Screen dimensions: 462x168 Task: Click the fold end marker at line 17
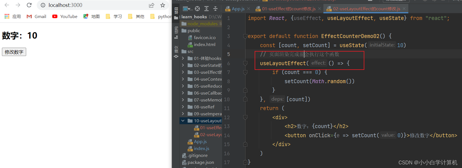coord(245,162)
